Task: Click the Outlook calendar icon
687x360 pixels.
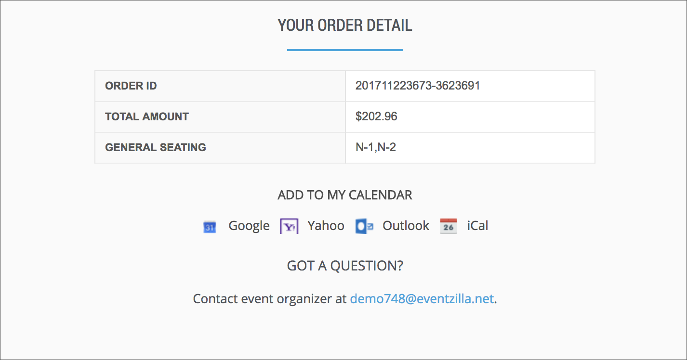Action: coord(364,226)
